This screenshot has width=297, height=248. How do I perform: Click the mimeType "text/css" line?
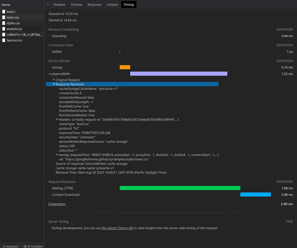(74, 124)
